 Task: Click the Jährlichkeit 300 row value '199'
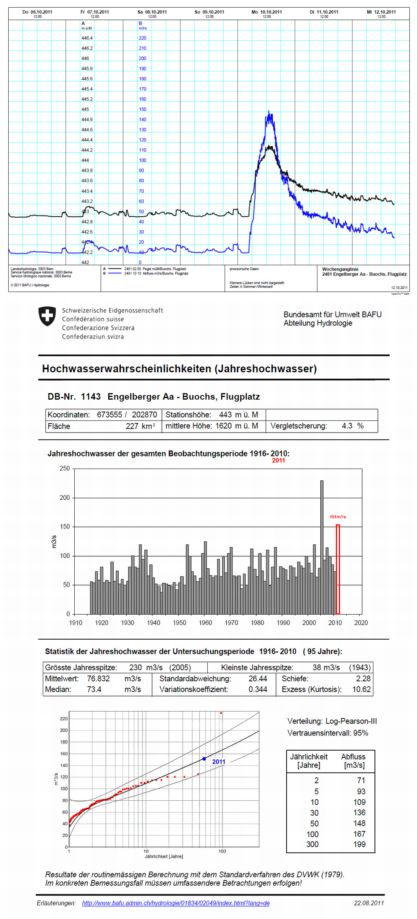(x=359, y=844)
